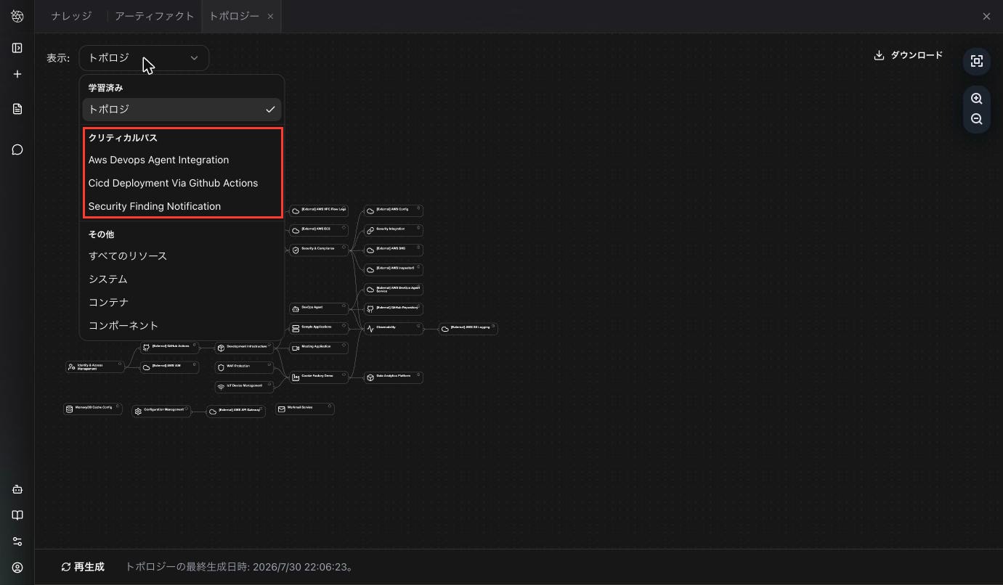Viewport: 1003px width, 585px height.
Task: Select the [External] AWS VPC Flow Logs node
Action: click(319, 210)
